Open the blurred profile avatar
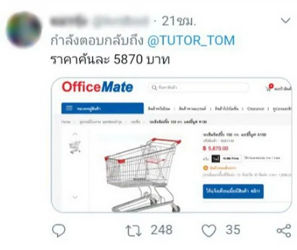This screenshot has width=297, height=250. pos(24,29)
